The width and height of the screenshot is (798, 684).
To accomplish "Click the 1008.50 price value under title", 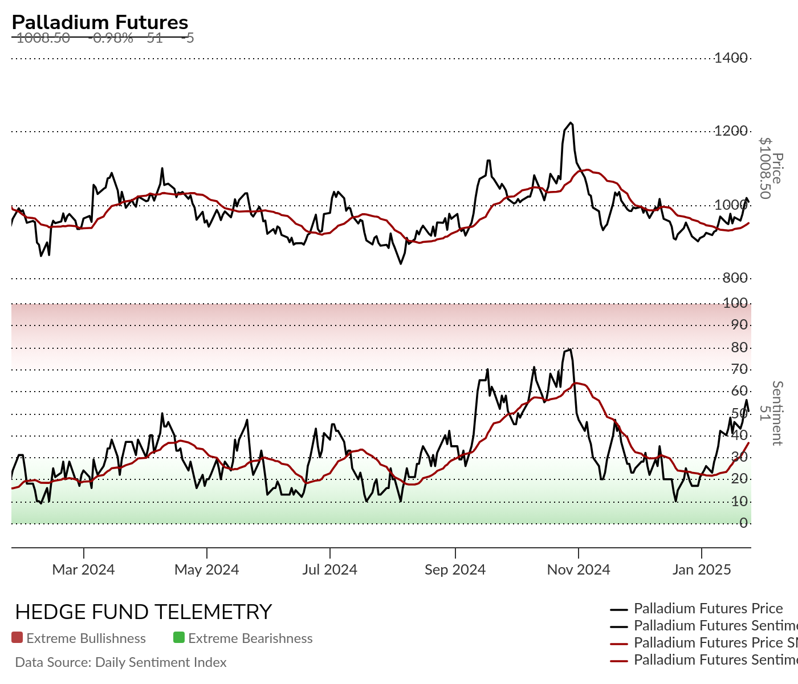I will click(43, 38).
